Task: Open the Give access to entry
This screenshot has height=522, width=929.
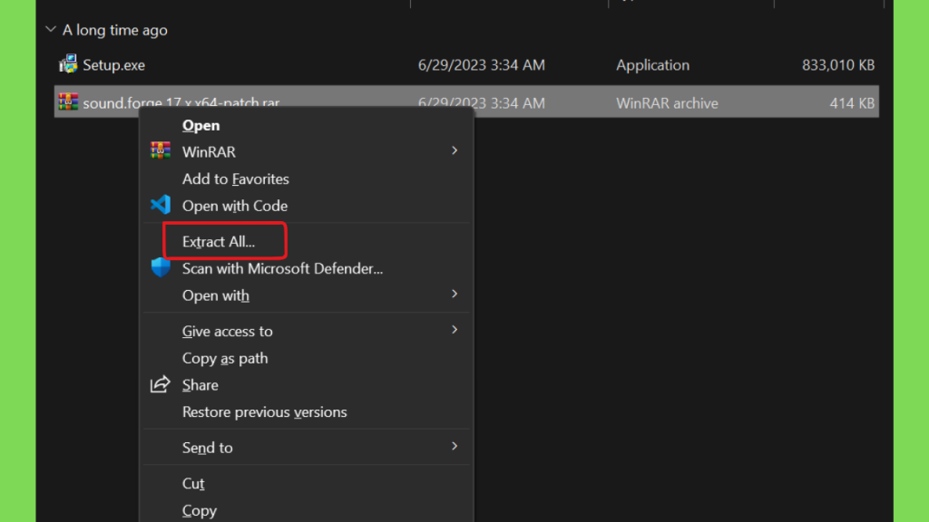Action: pyautogui.click(x=227, y=332)
